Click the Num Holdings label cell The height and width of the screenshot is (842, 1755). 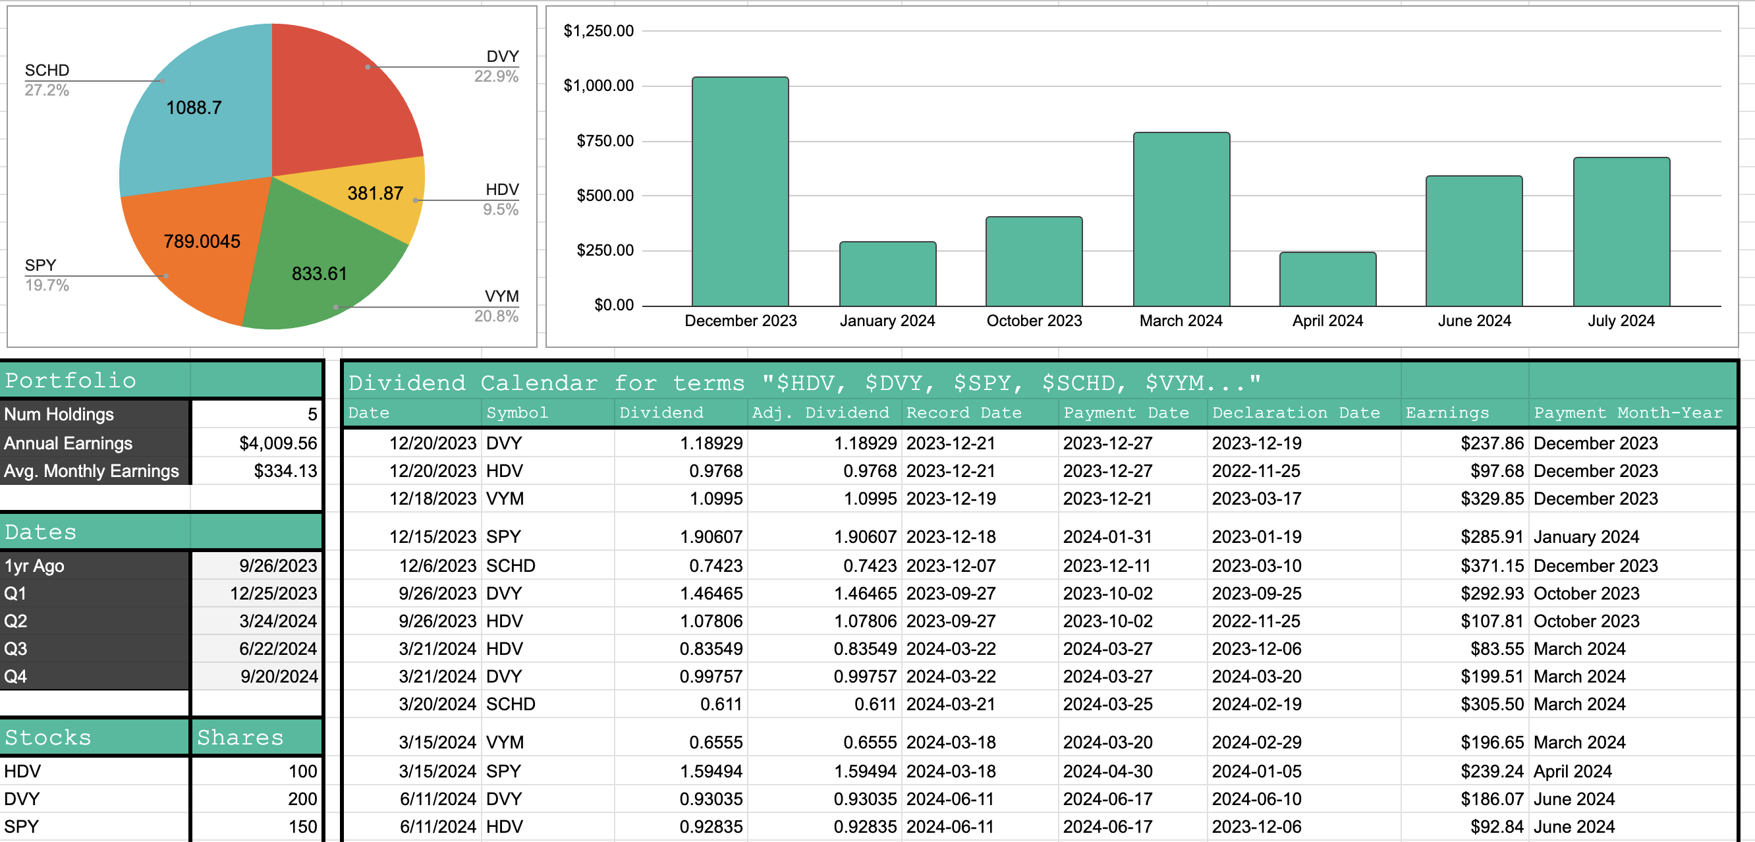95,414
